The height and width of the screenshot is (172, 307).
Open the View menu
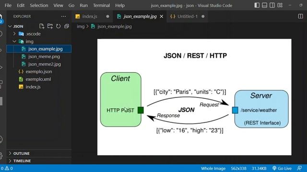pyautogui.click(x=59, y=5)
